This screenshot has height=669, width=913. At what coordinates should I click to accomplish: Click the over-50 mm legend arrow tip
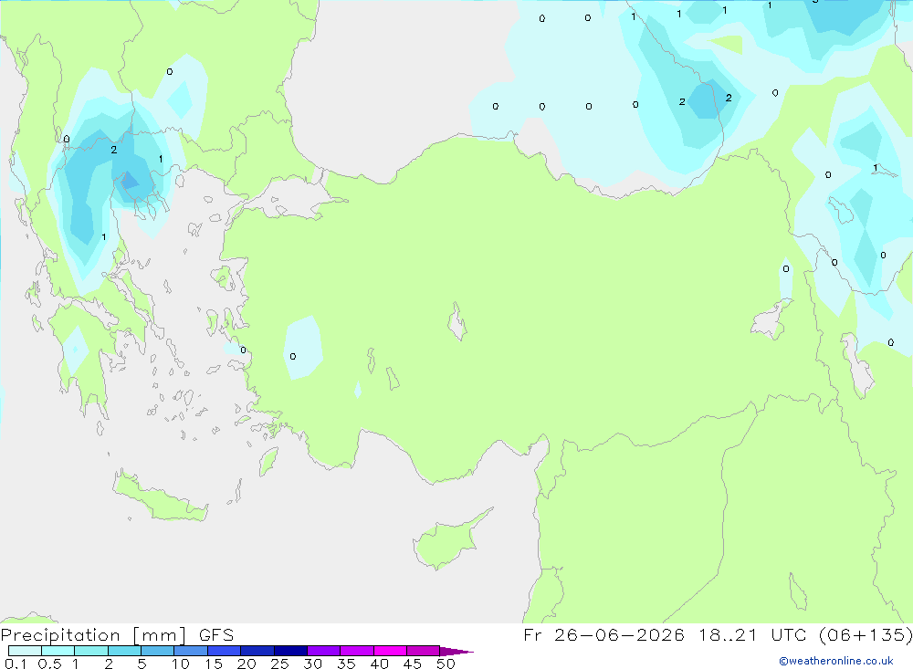[x=456, y=652]
